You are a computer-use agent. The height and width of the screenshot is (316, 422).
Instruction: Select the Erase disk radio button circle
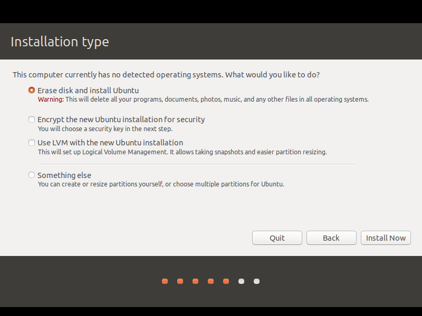click(x=32, y=90)
